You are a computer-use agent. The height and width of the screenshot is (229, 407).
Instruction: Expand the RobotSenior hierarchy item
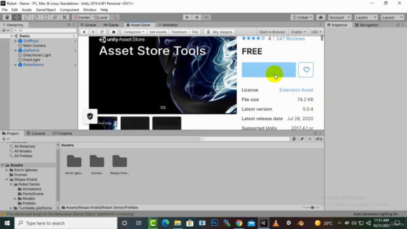coord(15,65)
